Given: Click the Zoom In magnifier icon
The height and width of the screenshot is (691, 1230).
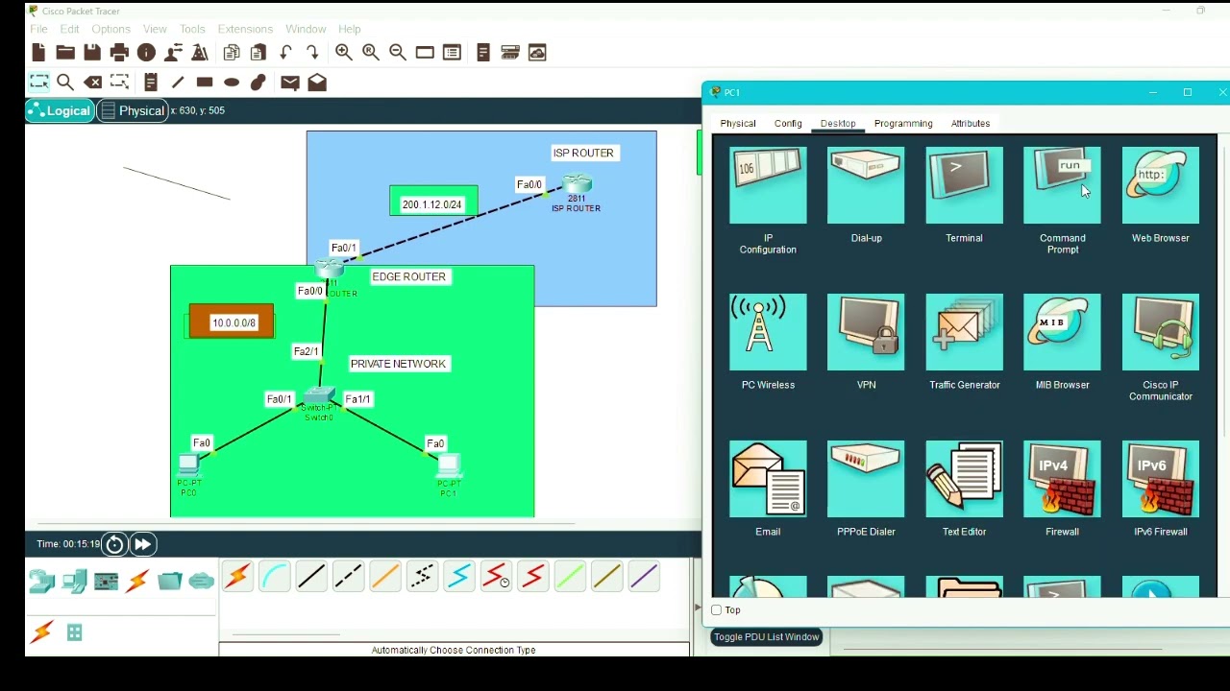Looking at the screenshot, I should [343, 53].
